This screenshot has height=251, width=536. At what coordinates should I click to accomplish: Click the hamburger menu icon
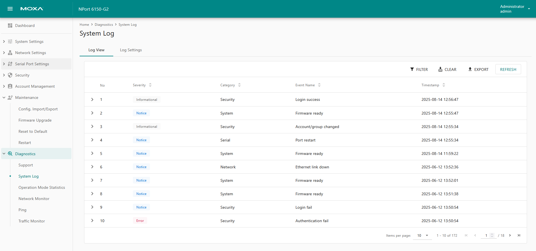[x=10, y=9]
